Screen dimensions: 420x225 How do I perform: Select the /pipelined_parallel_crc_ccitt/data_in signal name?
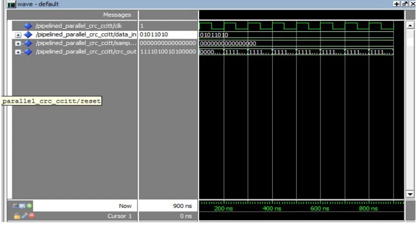[x=86, y=34]
